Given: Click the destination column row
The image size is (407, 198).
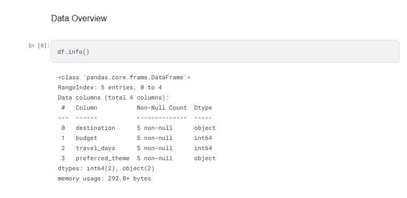Looking at the screenshot, I should coord(137,128).
